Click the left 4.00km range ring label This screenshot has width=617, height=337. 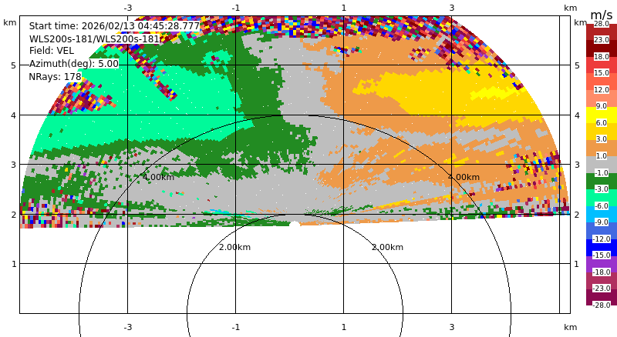[x=158, y=177]
